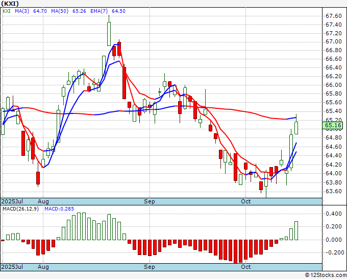Click the 63.80 price axis label
The height and width of the screenshot is (279, 347).
pos(334,182)
